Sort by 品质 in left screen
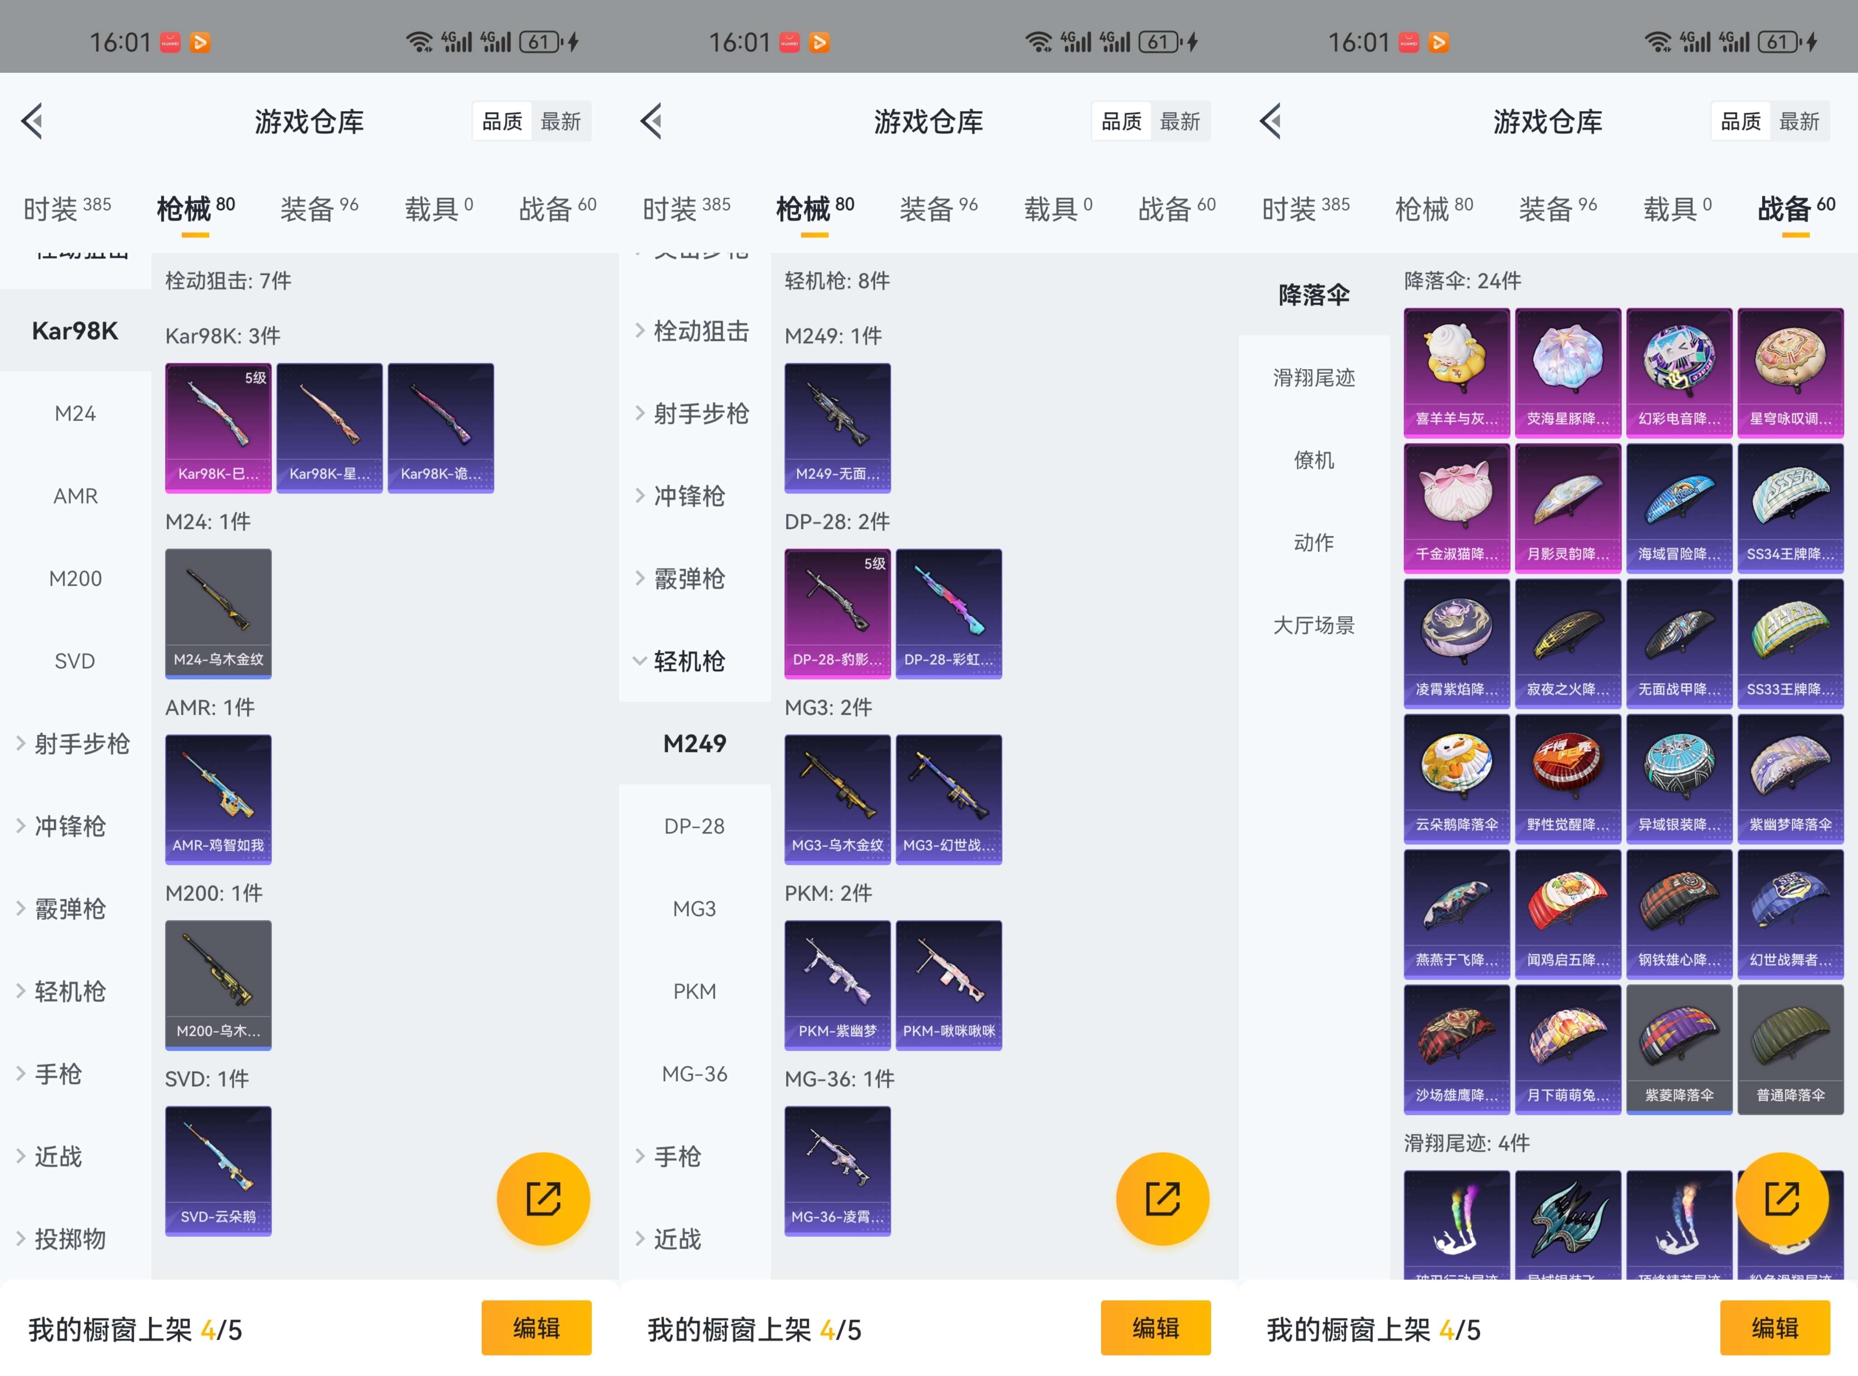This screenshot has height=1376, width=1858. click(x=503, y=122)
